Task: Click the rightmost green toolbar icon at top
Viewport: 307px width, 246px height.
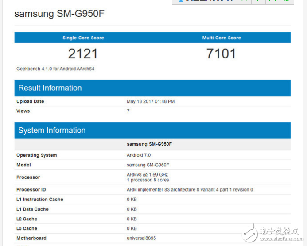Action: click(x=287, y=1)
